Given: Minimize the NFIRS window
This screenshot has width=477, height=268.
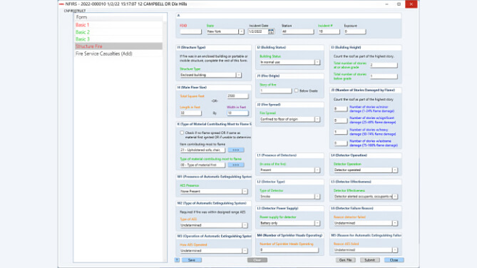Looking at the screenshot, I should pos(386,4).
